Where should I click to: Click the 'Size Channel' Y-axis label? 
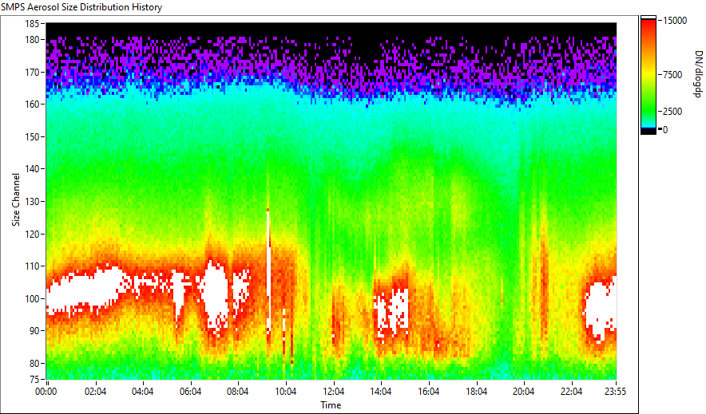(x=16, y=199)
